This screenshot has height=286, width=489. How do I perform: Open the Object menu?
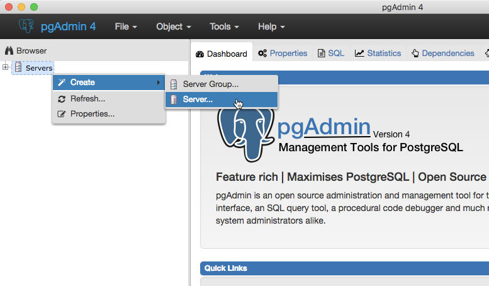[x=174, y=26]
